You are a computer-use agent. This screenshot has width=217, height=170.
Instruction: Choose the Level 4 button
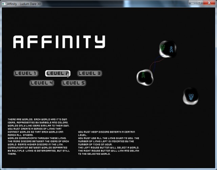pyautogui.click(x=42, y=83)
